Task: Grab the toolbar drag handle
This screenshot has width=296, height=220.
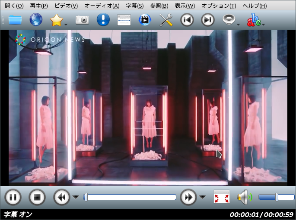Action: pyautogui.click(x=3, y=20)
